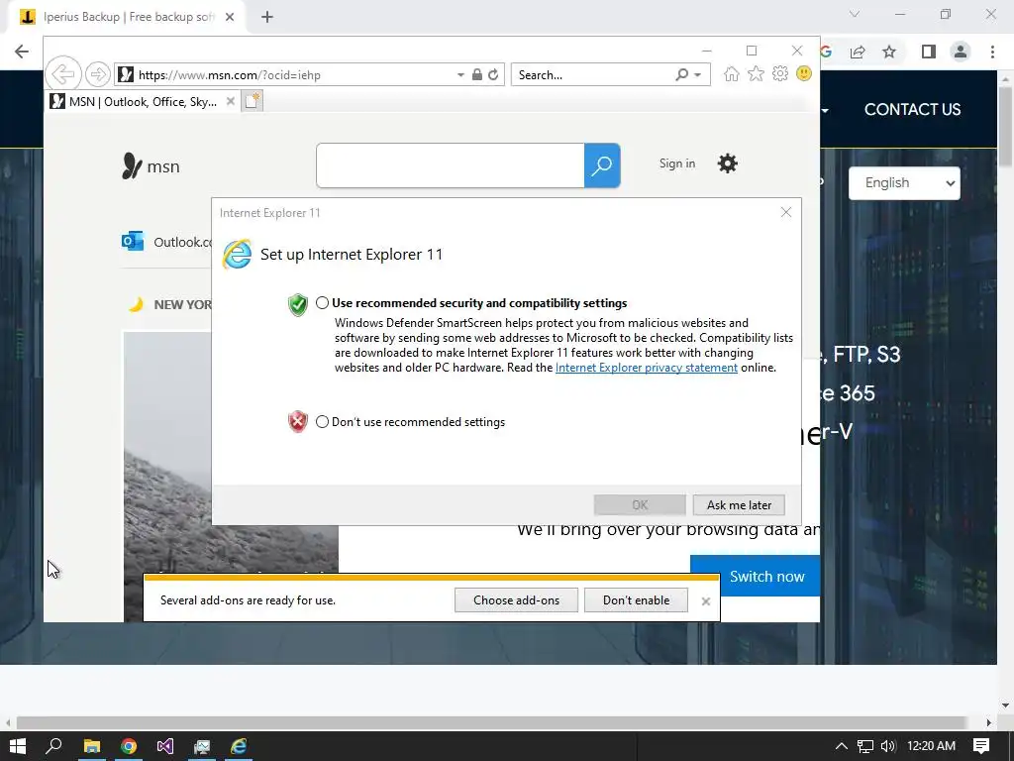Screen dimensions: 1014x761
Task: Close the MSN tab in Internet Explorer
Action: tap(230, 101)
